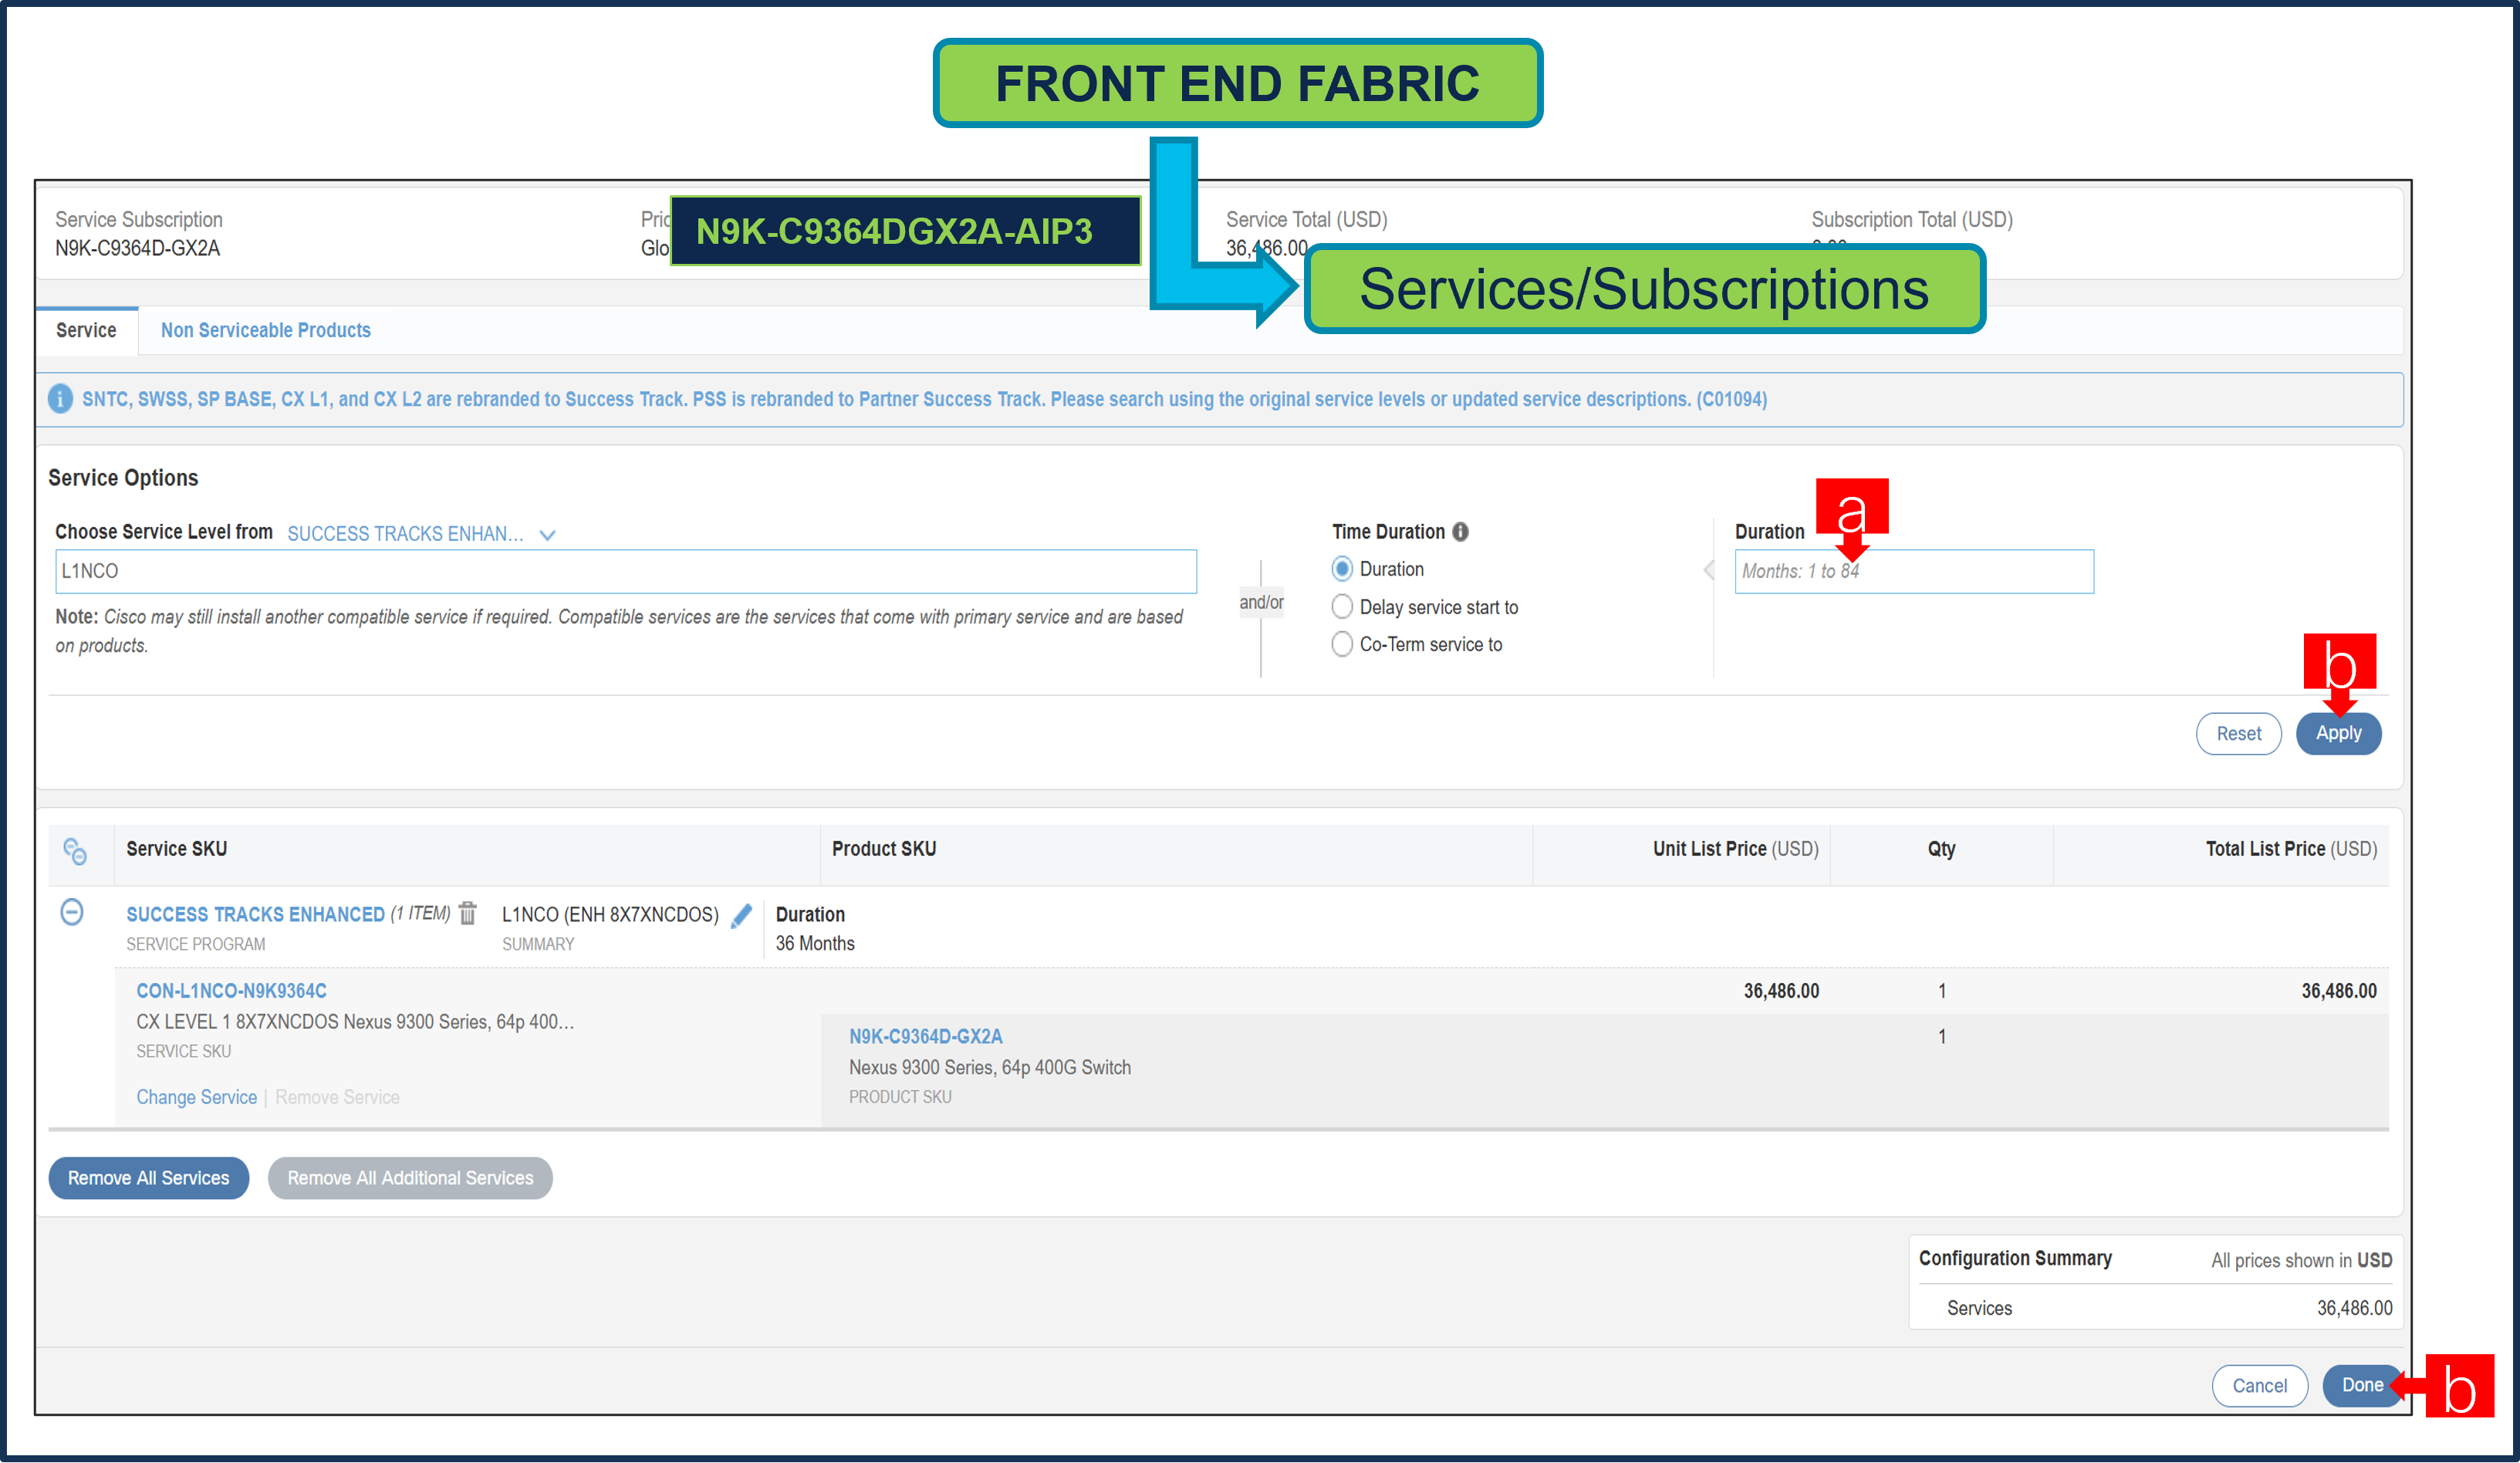Collapse the Success Tracks Enhanced row
Image resolution: width=2520 pixels, height=1463 pixels.
[72, 912]
